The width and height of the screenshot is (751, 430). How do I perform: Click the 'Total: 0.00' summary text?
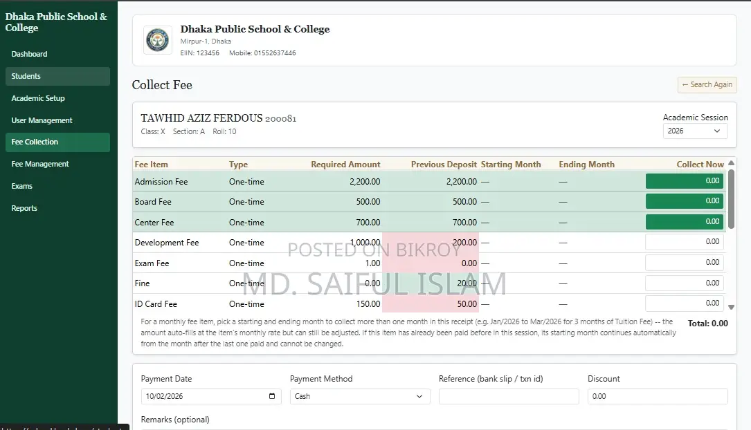point(707,324)
